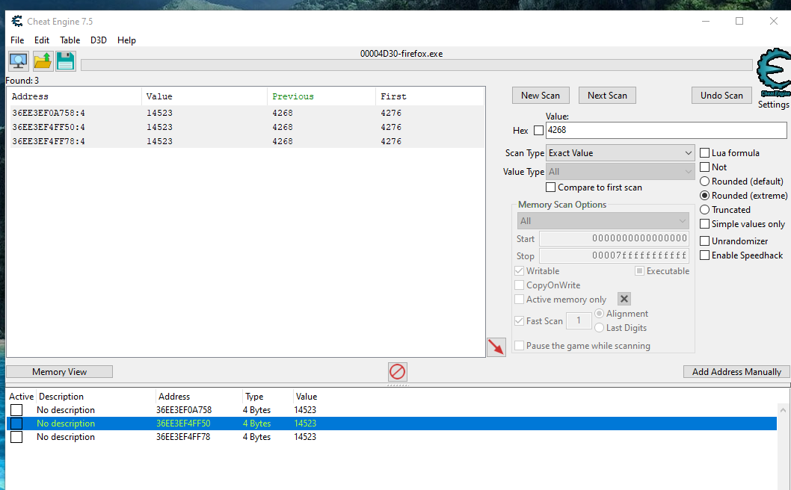Open the Value Type dropdown

click(620, 171)
